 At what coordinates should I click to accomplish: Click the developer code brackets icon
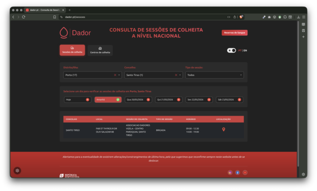(x=229, y=17)
